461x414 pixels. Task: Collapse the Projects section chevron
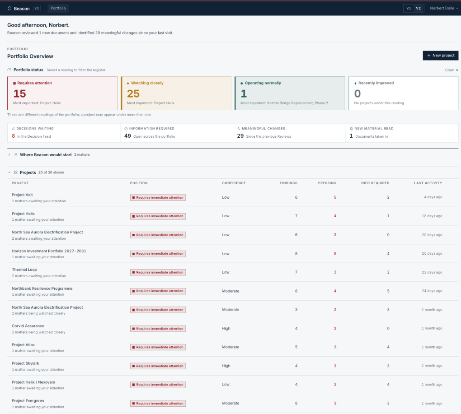[9, 172]
